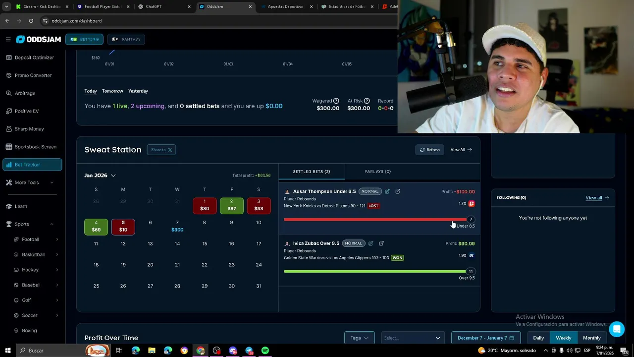Open Sharp Money in the sidebar
Screen dimensions: 634x357
[x=29, y=129]
